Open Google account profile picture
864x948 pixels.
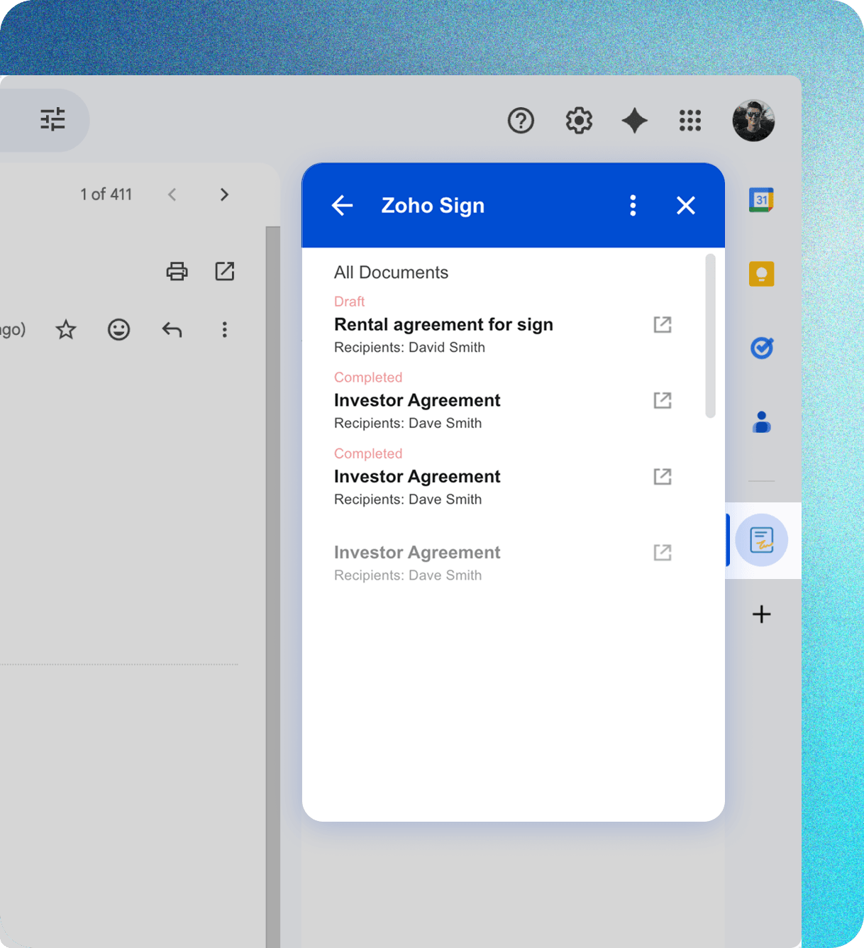pyautogui.click(x=753, y=121)
